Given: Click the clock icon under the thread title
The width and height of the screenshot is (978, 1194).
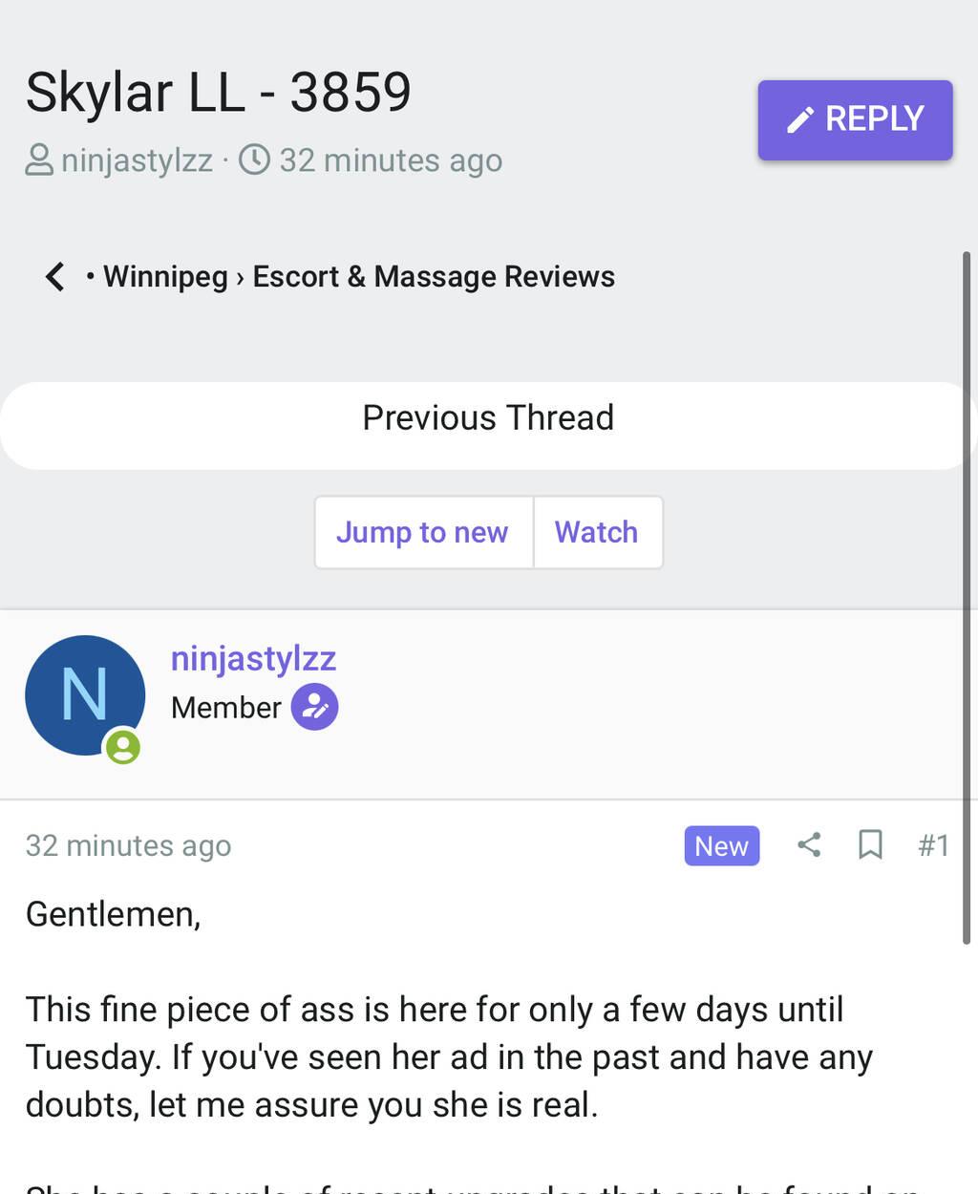Looking at the screenshot, I should pos(254,160).
